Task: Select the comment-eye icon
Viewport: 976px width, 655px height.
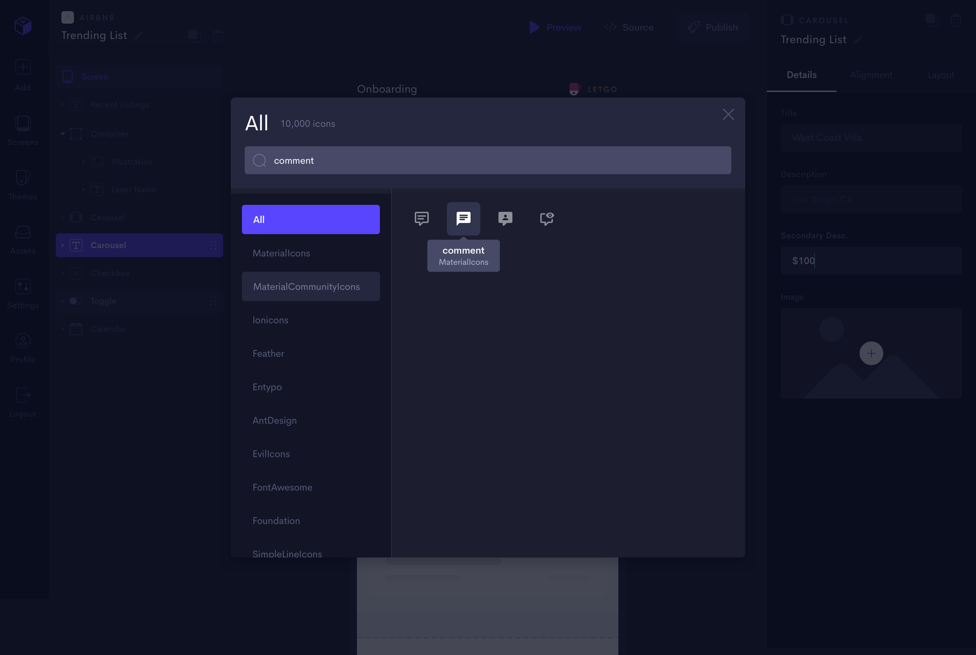Action: (x=547, y=218)
